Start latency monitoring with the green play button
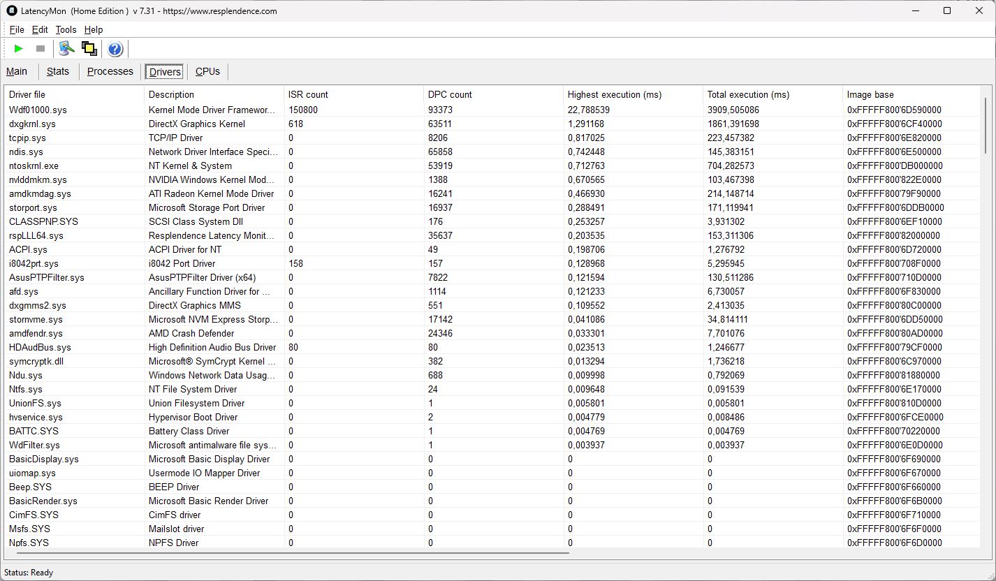996x581 pixels. [19, 48]
